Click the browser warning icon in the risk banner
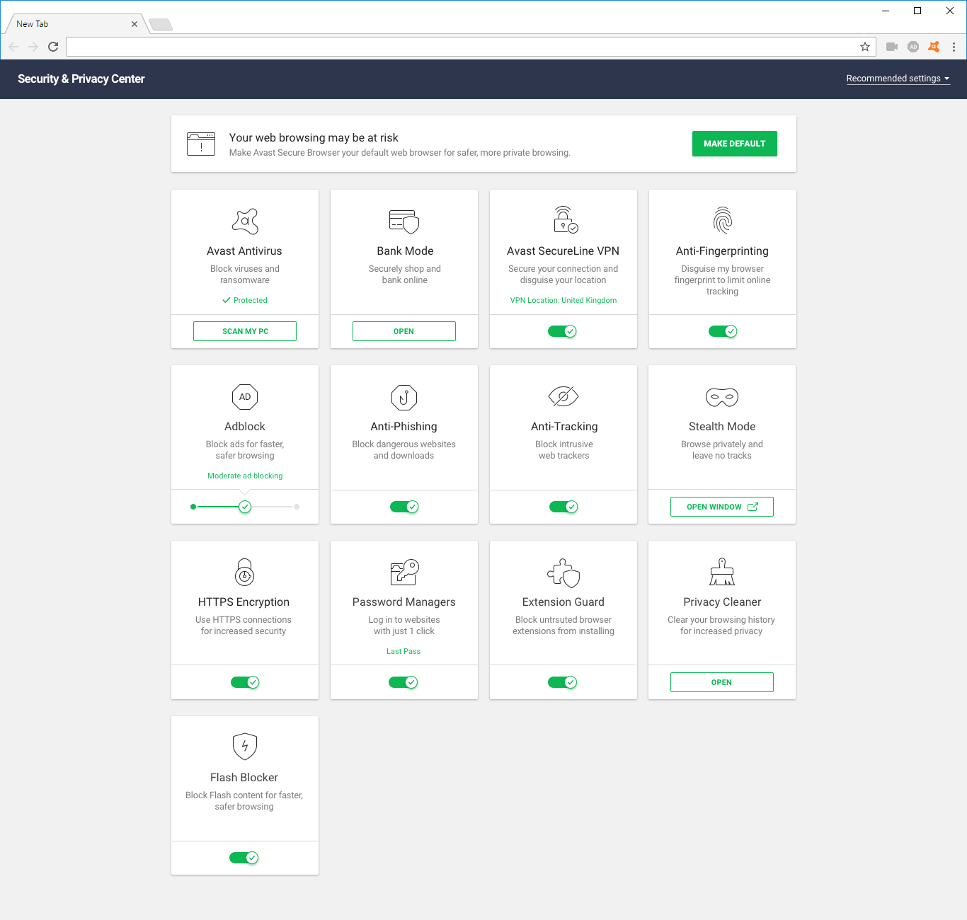Image resolution: width=967 pixels, height=920 pixels. 201,144
